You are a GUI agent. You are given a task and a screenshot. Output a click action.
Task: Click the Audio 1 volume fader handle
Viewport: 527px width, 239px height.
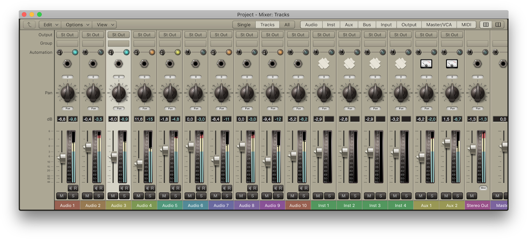[x=62, y=158]
